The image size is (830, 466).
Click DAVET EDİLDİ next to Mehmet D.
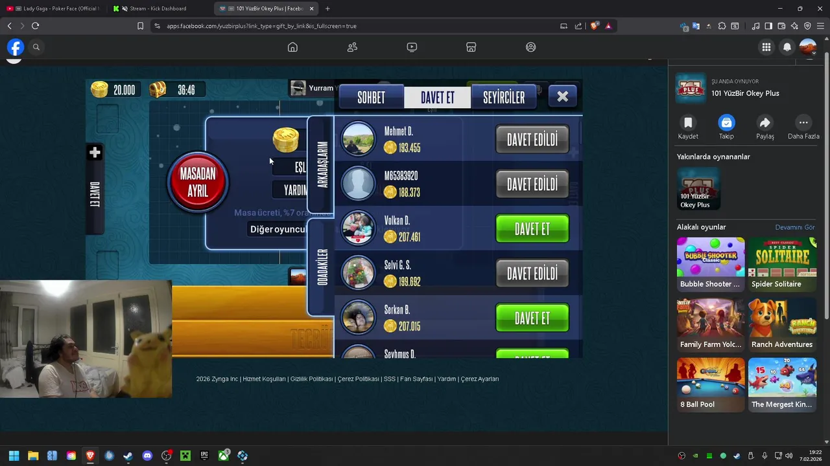(x=532, y=140)
